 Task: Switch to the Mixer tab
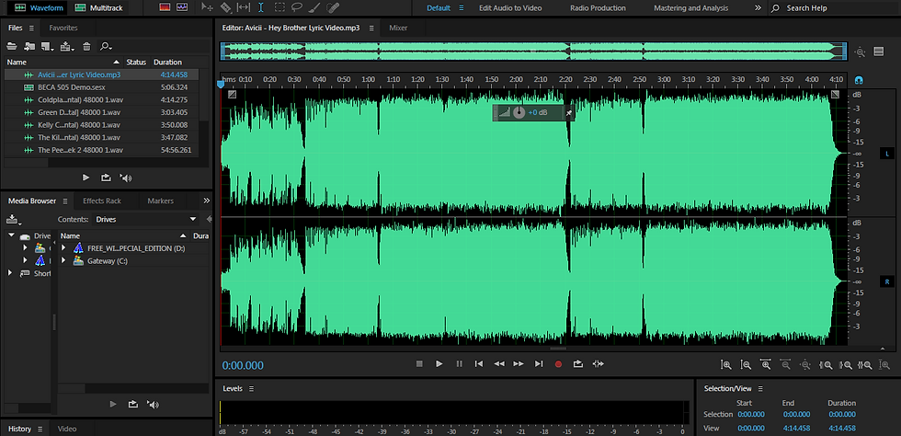(x=398, y=28)
